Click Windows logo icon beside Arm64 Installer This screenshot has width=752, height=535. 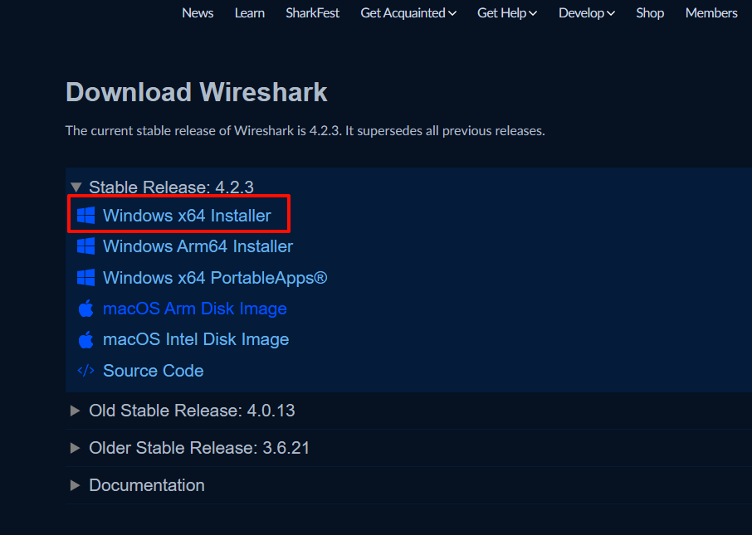(x=85, y=246)
